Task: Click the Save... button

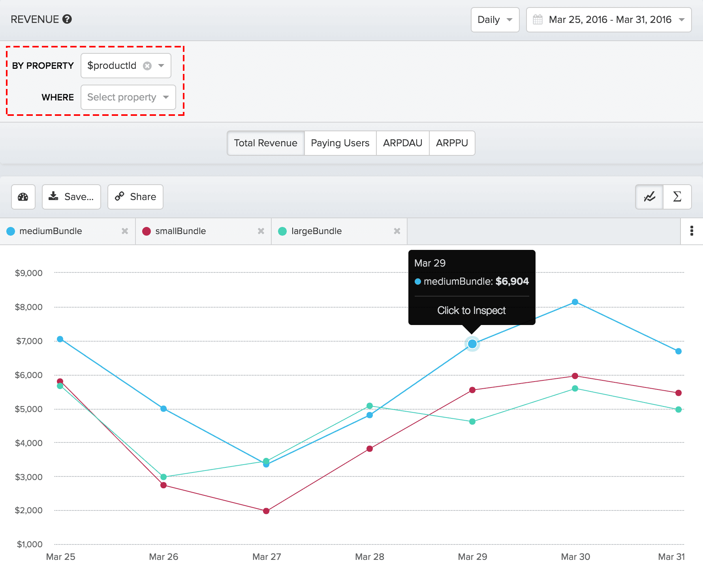Action: (x=71, y=197)
